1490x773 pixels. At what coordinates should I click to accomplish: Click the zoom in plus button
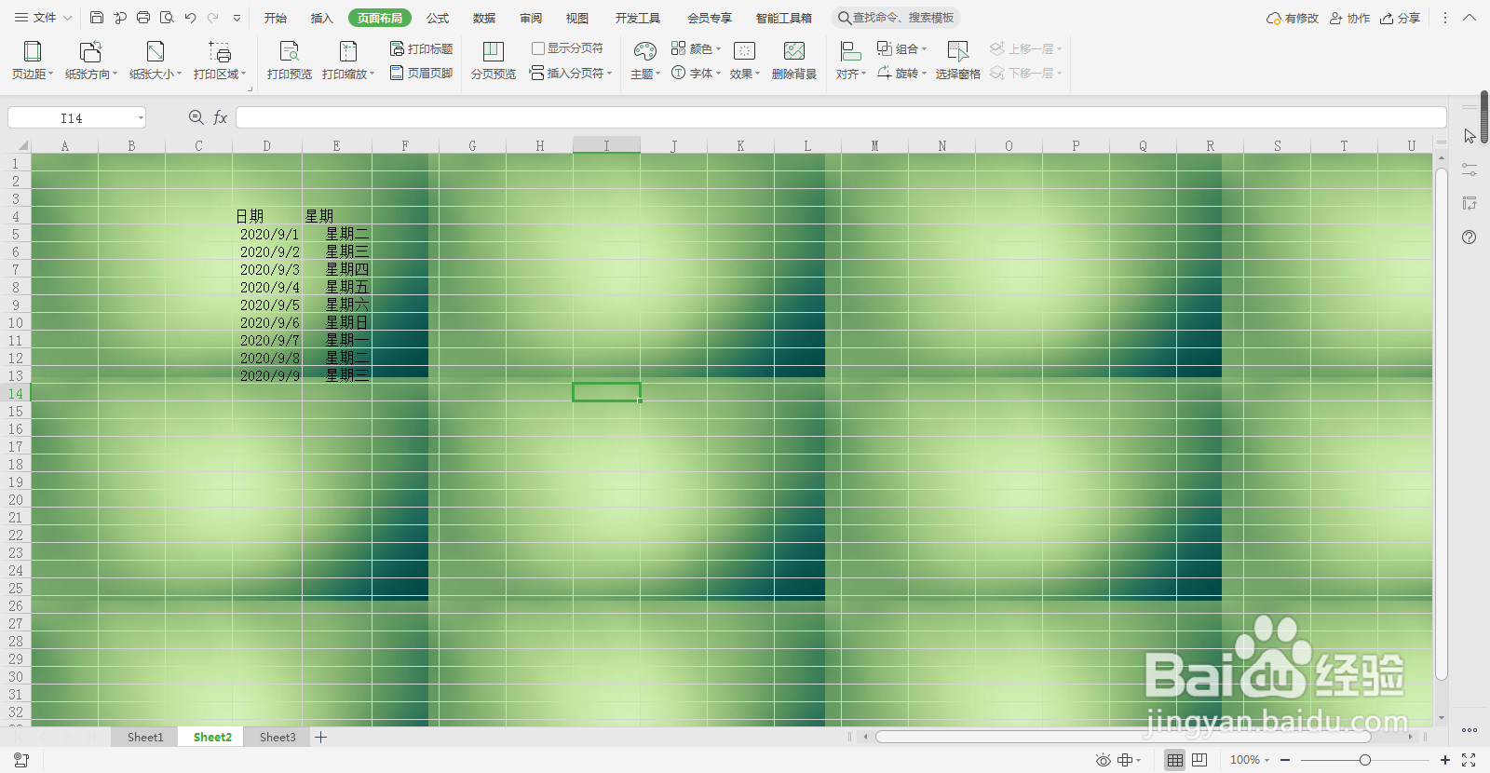pyautogui.click(x=1445, y=760)
